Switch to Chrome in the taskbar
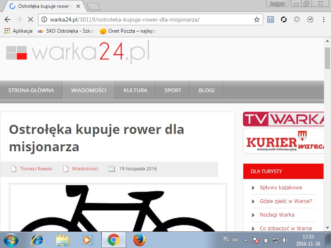This screenshot has width=331, height=248. pyautogui.click(x=113, y=240)
